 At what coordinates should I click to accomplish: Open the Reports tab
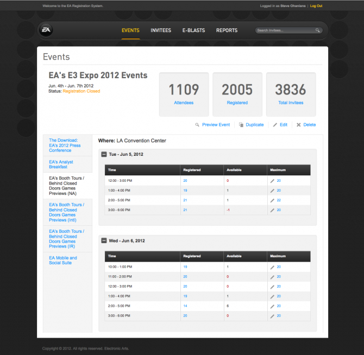tap(227, 30)
